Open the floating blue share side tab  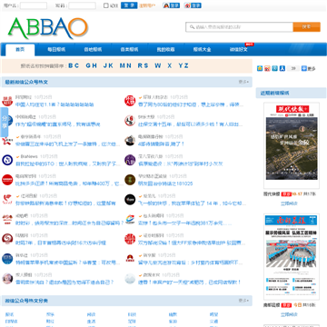5,123
